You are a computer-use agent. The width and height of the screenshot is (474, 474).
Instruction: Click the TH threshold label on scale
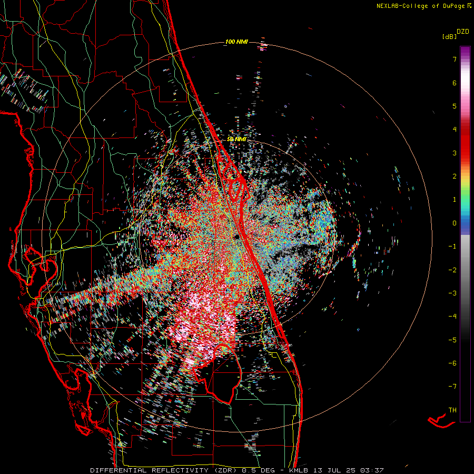452,410
